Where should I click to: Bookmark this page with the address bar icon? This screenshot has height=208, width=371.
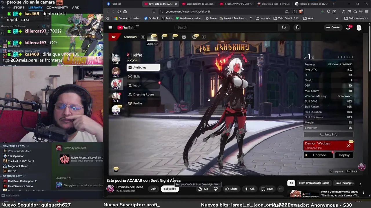pos(154,12)
